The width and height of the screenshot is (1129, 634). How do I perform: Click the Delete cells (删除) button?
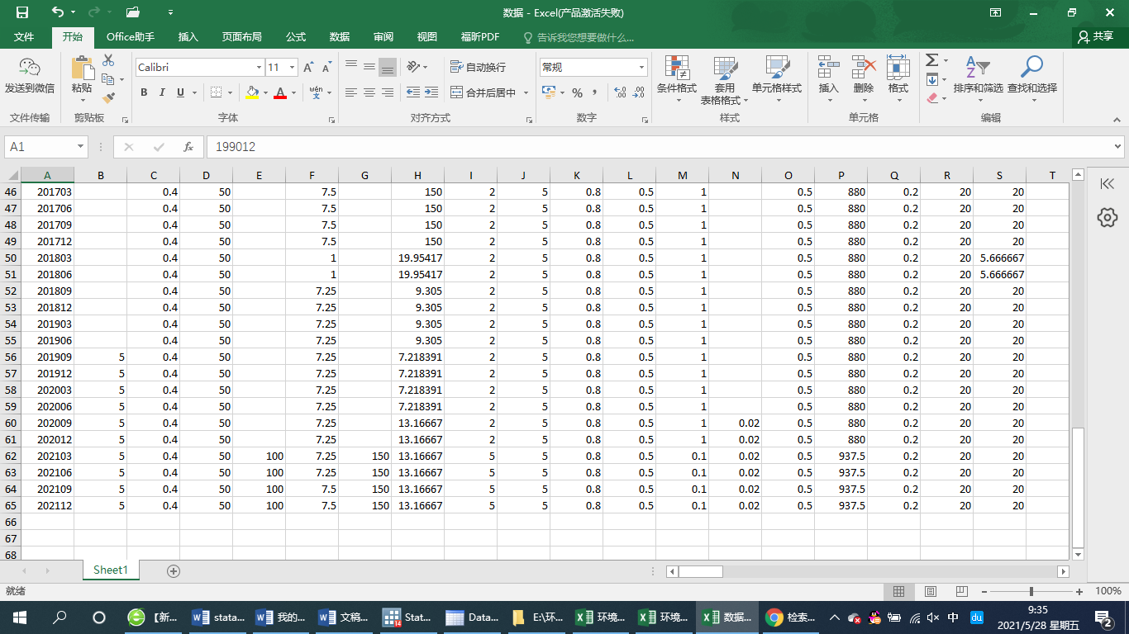coord(864,77)
